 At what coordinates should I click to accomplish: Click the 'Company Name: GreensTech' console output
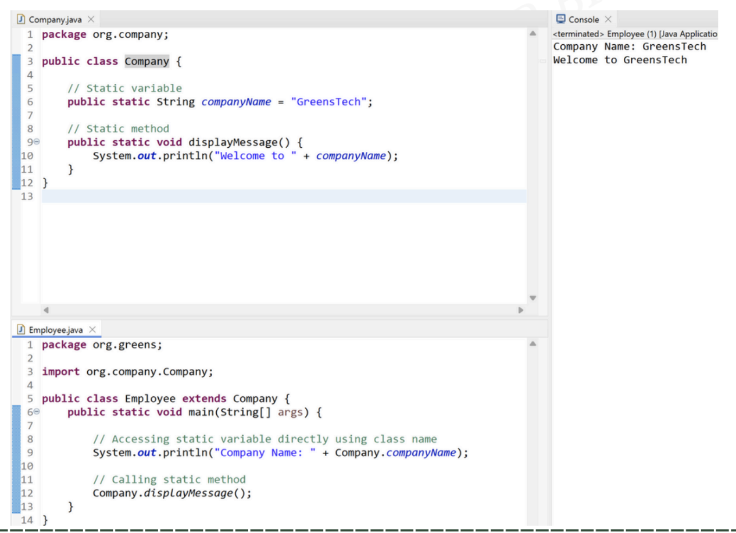tap(629, 47)
